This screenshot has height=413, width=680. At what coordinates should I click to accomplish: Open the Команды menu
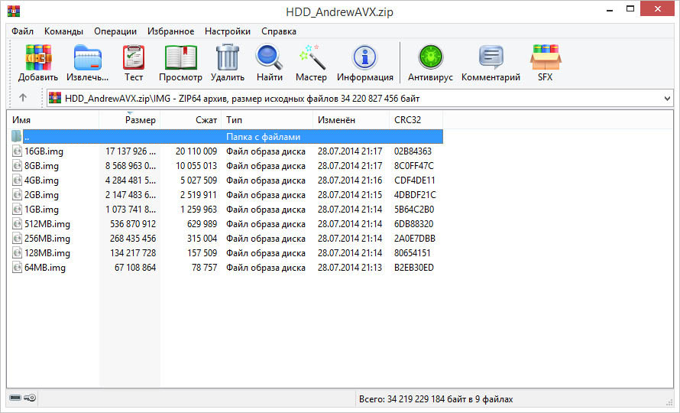63,31
